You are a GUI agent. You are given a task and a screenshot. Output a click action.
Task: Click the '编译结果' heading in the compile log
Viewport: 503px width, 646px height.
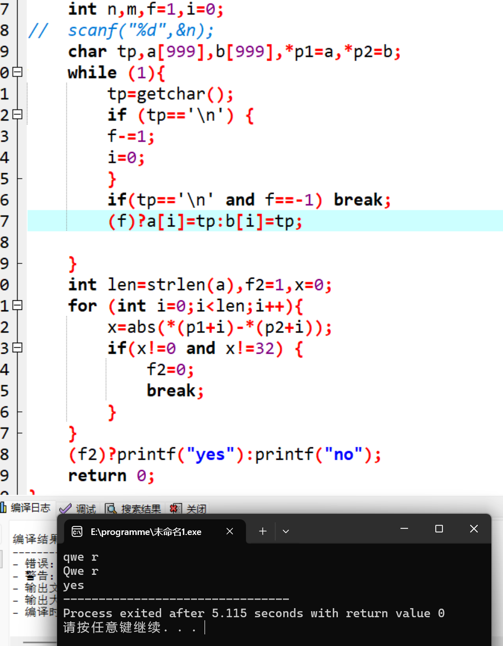tap(35, 539)
